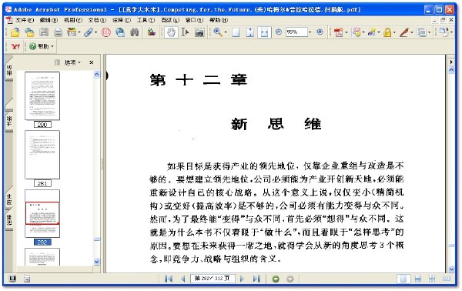Image resolution: width=462 pixels, height=291 pixels.
Task: Open the 高级 (Advanced) menu
Action: point(170,20)
